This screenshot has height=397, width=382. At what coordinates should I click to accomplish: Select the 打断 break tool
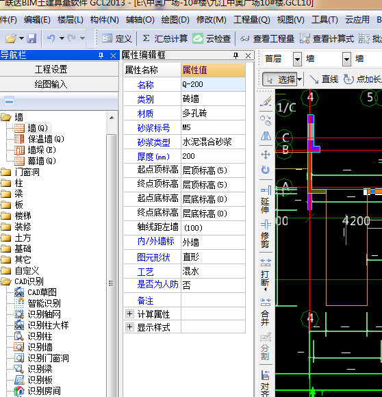[266, 274]
